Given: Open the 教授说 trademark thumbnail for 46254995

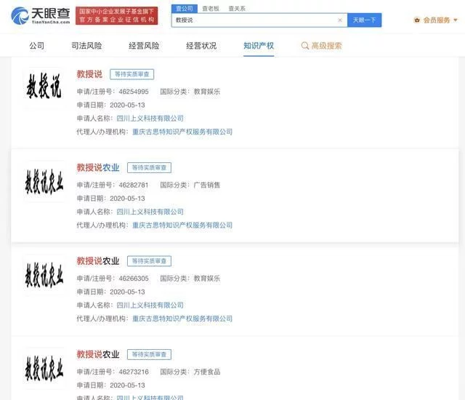Looking at the screenshot, I should click(44, 87).
